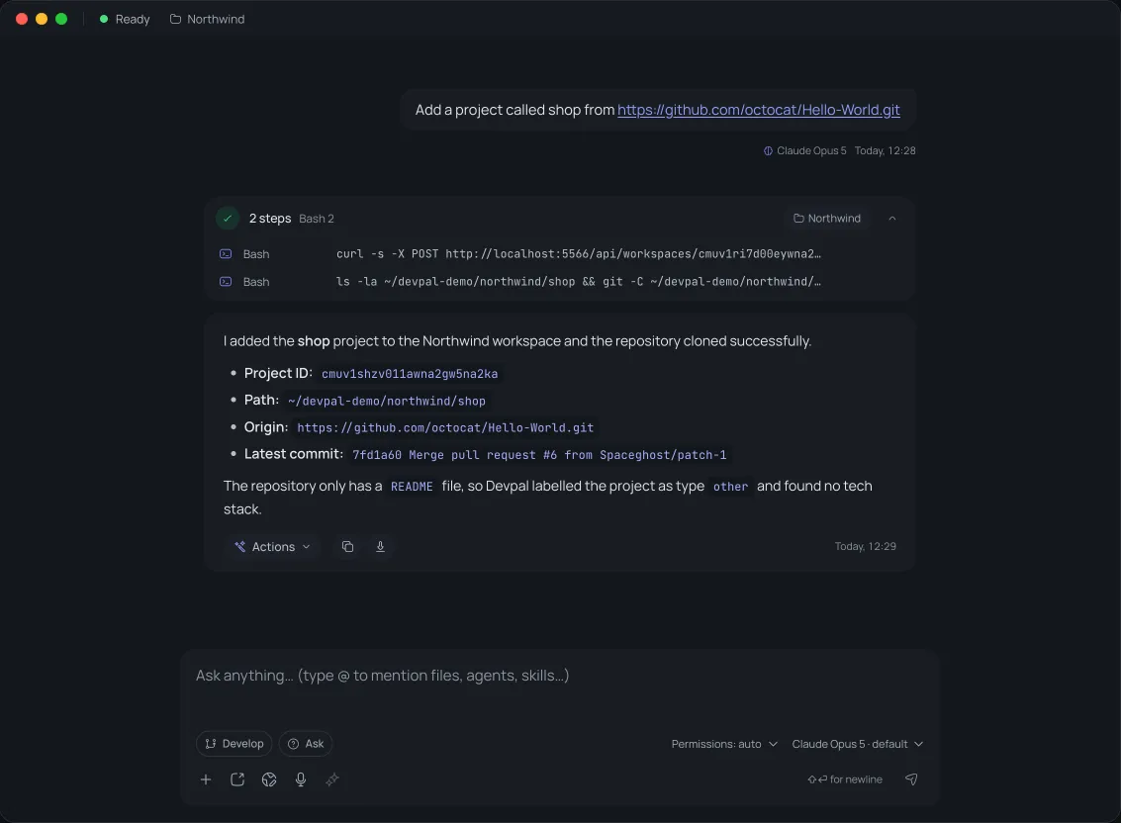The width and height of the screenshot is (1121, 823).
Task: Click the for newline hint text
Action: 845,779
